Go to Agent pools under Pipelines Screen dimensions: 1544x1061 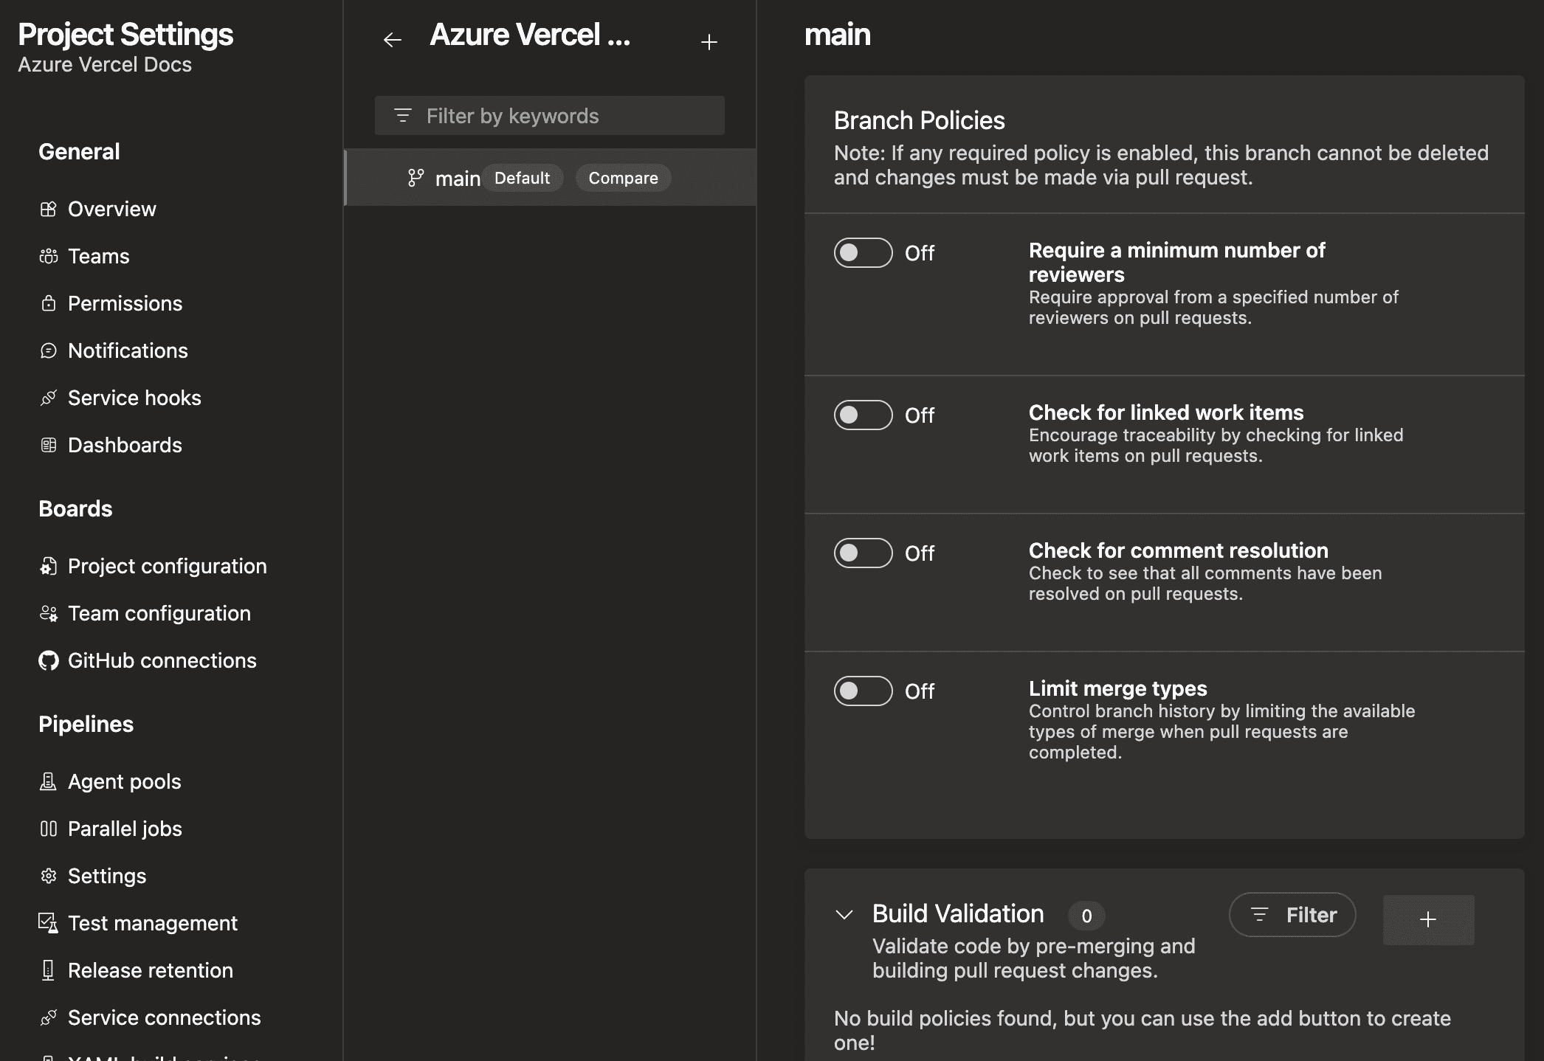pos(124,781)
